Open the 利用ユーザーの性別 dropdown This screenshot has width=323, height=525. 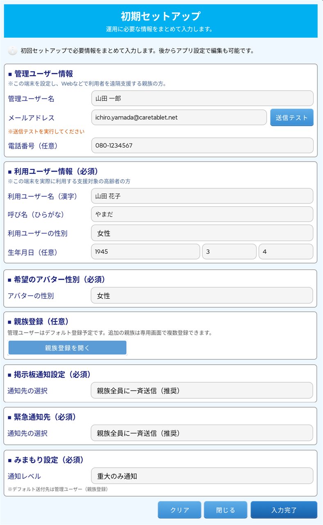click(202, 233)
